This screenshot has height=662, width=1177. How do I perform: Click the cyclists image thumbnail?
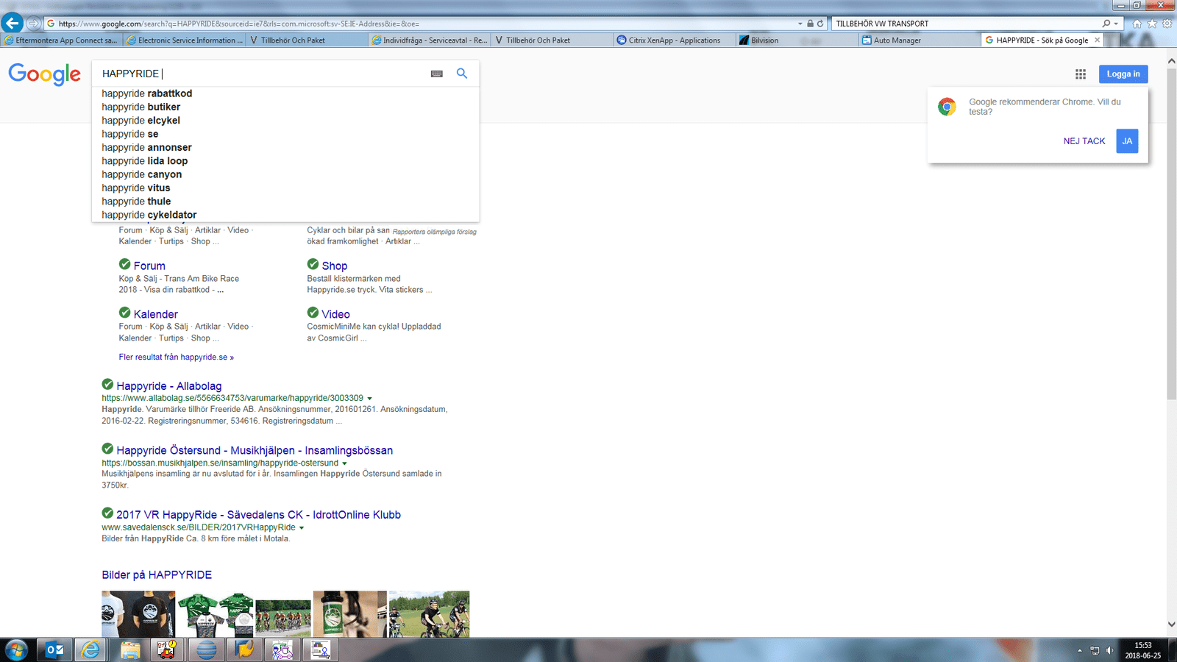[429, 613]
